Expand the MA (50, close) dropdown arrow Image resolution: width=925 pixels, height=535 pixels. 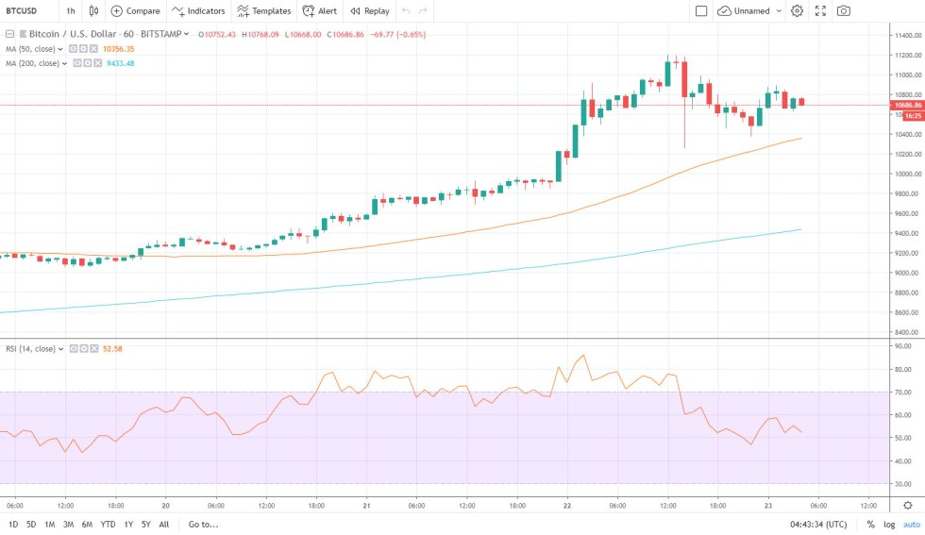(x=60, y=49)
